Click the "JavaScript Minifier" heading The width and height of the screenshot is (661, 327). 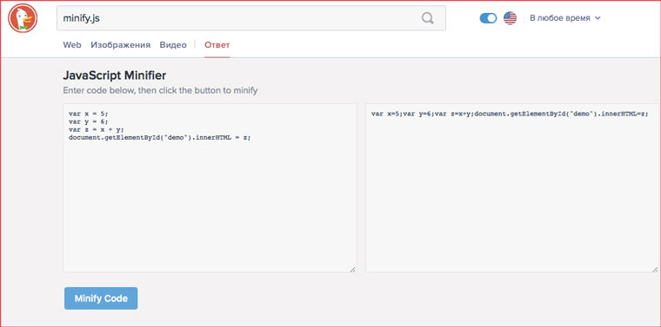coord(114,75)
